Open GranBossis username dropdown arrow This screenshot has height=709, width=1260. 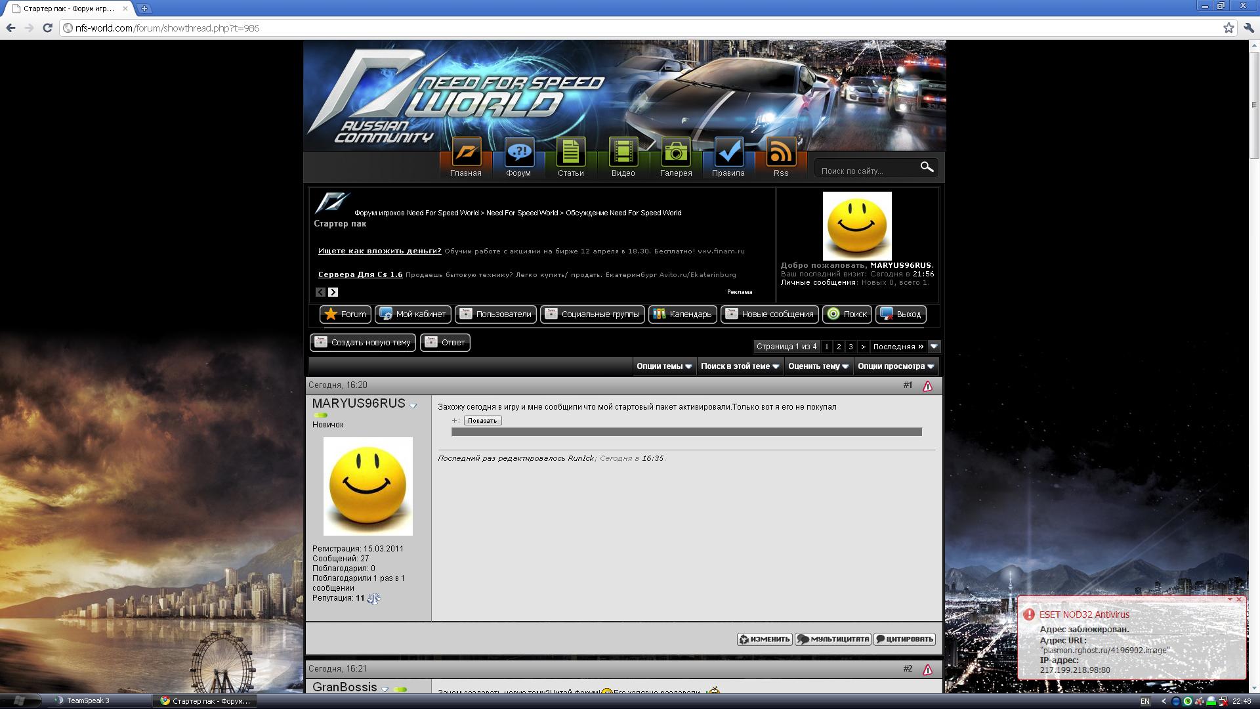[385, 689]
